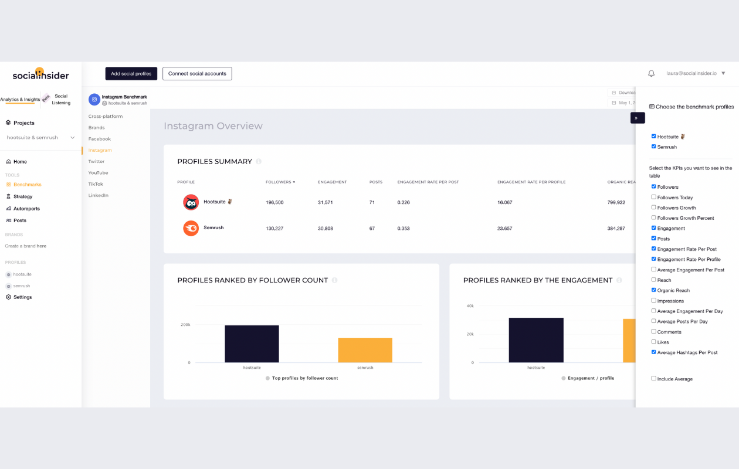Go to Home in sidebar
Viewport: 739px width, 469px height.
(x=16, y=161)
